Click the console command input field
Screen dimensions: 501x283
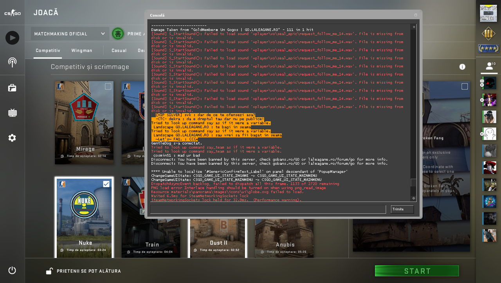tap(268, 209)
